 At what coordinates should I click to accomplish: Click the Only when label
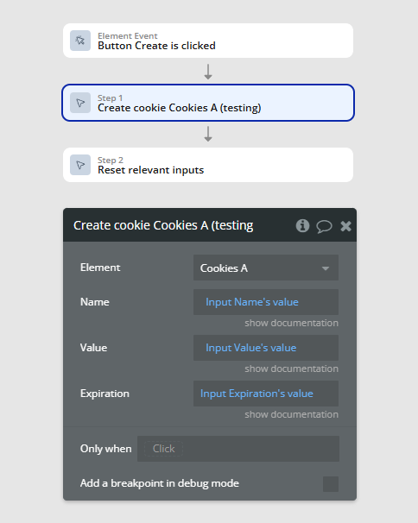coord(106,449)
